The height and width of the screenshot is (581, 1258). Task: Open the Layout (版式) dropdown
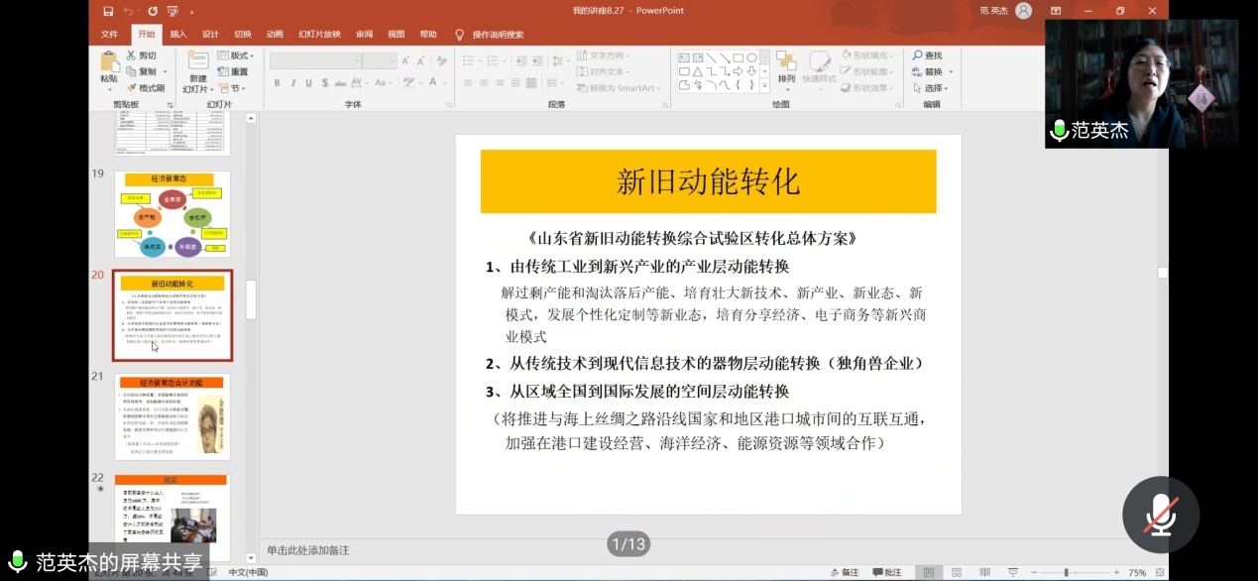tap(238, 56)
